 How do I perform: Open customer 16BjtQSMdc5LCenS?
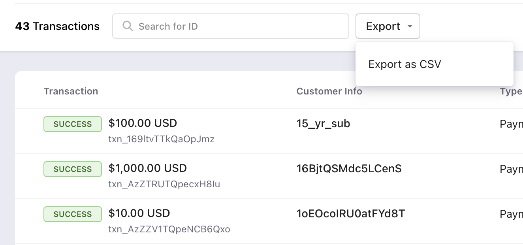point(349,169)
